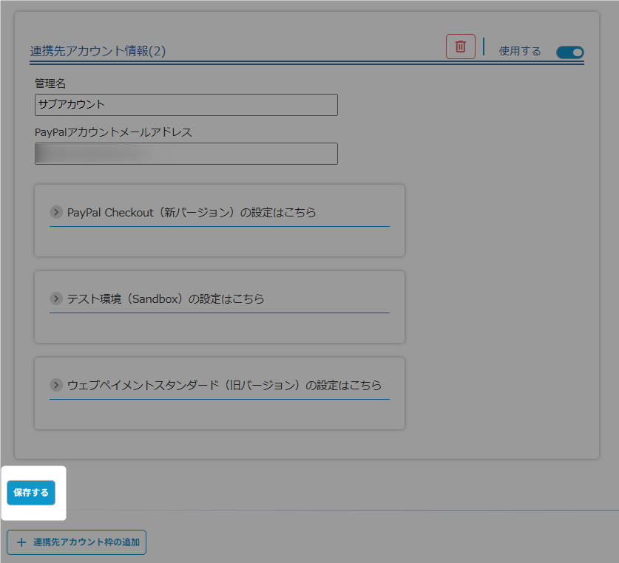Click chevron icon beside ウェブペイメントスタンダード
The image size is (619, 563).
tap(56, 385)
